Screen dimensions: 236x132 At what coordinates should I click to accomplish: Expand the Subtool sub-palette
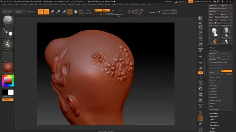pyautogui.click(x=212, y=48)
